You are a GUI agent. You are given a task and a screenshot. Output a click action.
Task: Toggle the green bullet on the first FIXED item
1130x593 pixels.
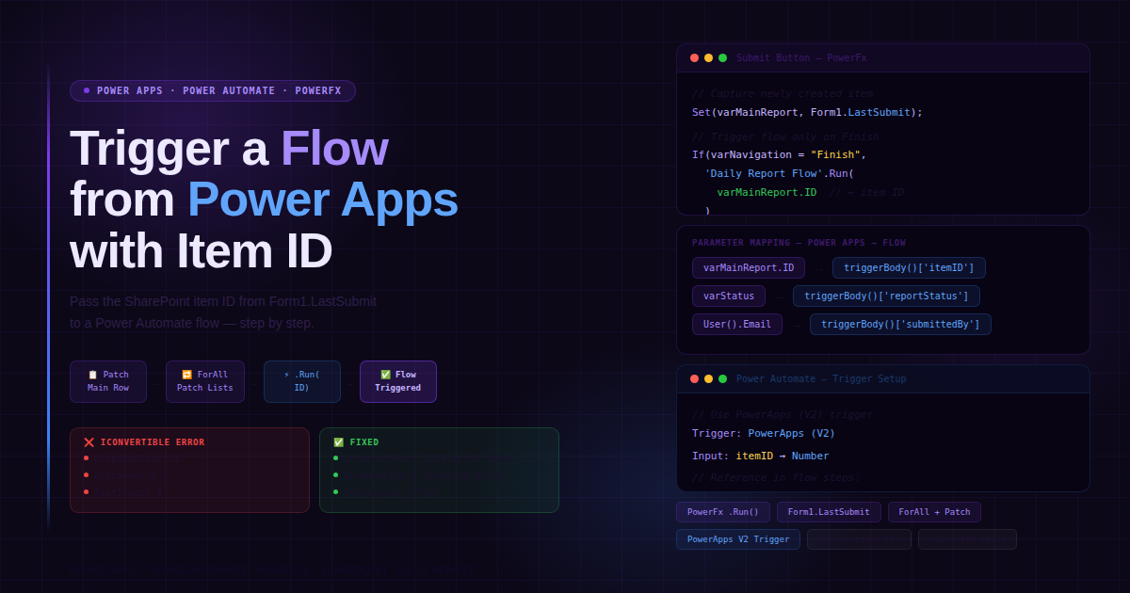[x=336, y=459]
